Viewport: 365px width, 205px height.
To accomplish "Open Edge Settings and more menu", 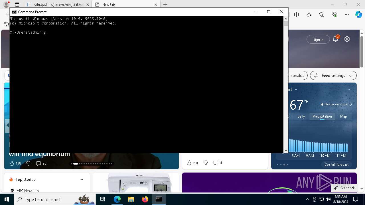I will 347,15.
